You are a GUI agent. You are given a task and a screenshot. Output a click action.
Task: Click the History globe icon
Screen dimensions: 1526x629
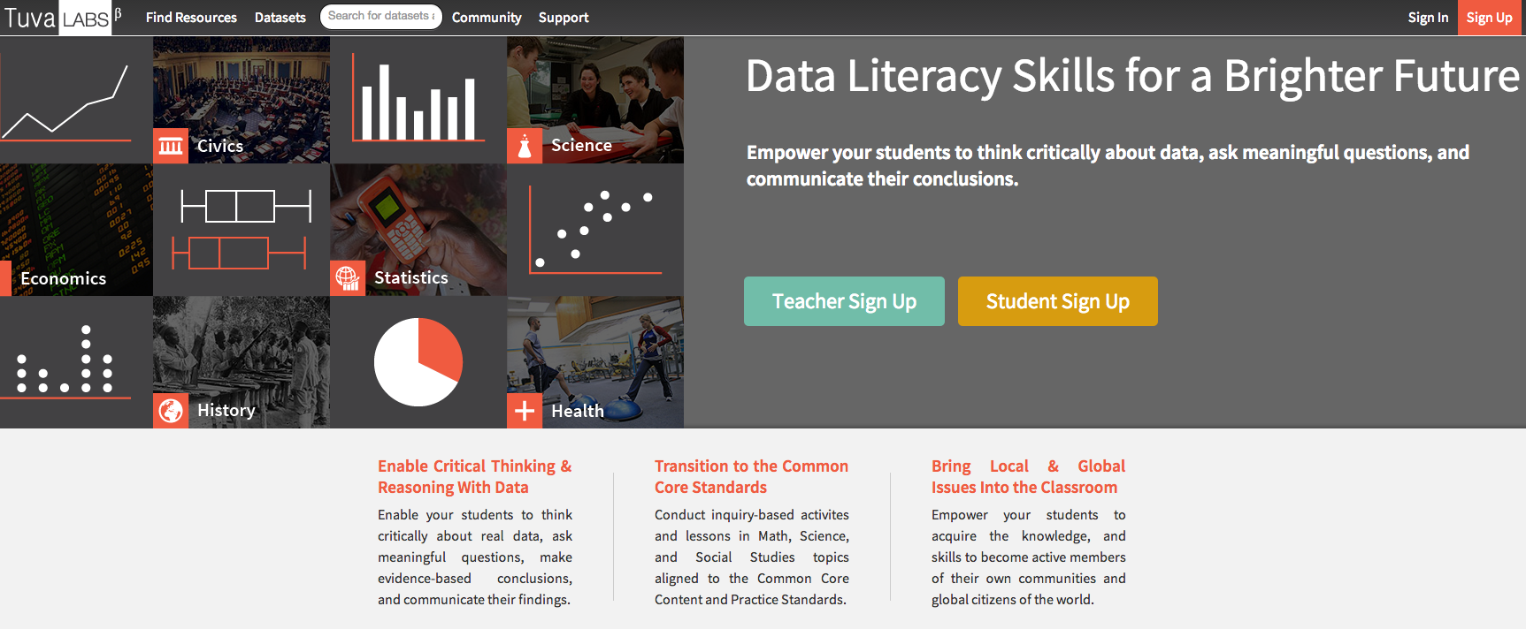(171, 411)
